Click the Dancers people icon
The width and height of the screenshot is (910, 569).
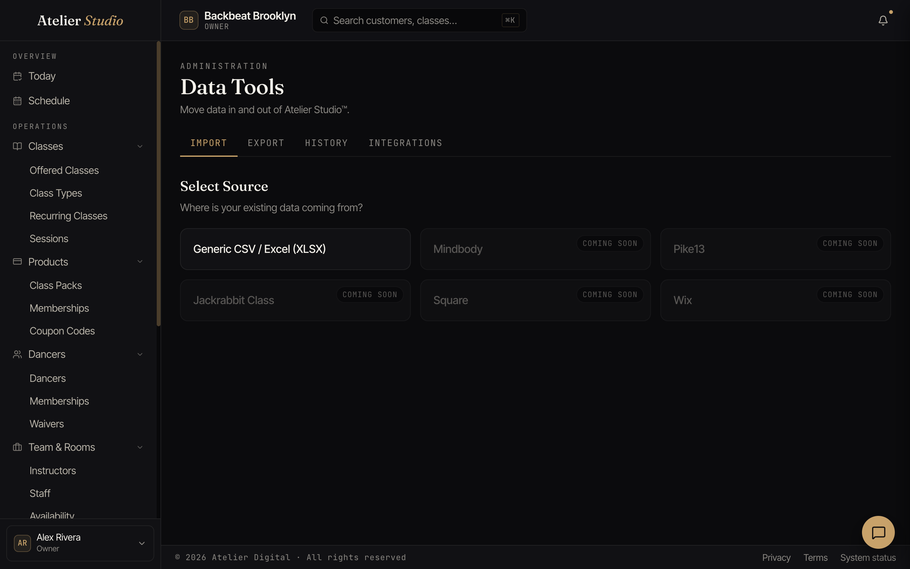(x=17, y=354)
